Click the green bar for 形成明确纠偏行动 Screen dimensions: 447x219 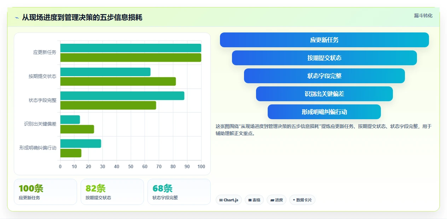point(71,153)
